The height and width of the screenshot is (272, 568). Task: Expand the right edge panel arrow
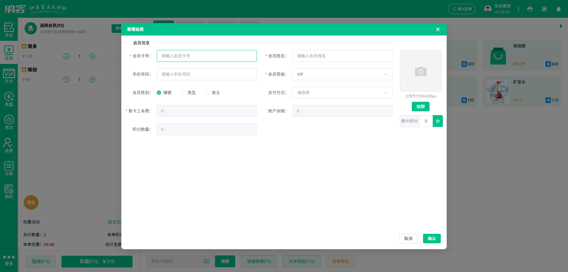coord(561,26)
